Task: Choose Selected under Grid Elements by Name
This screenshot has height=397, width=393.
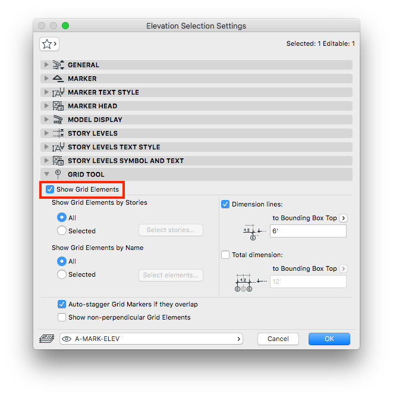Action: tap(62, 274)
